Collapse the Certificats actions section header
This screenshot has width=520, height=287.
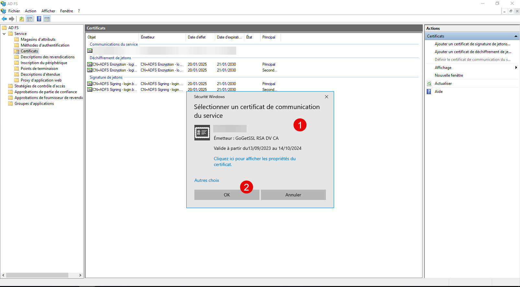tap(515, 36)
